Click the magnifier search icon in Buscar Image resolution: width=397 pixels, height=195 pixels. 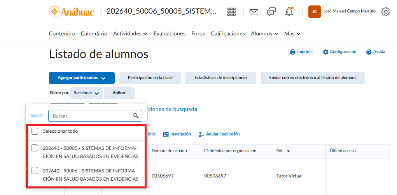click(136, 116)
